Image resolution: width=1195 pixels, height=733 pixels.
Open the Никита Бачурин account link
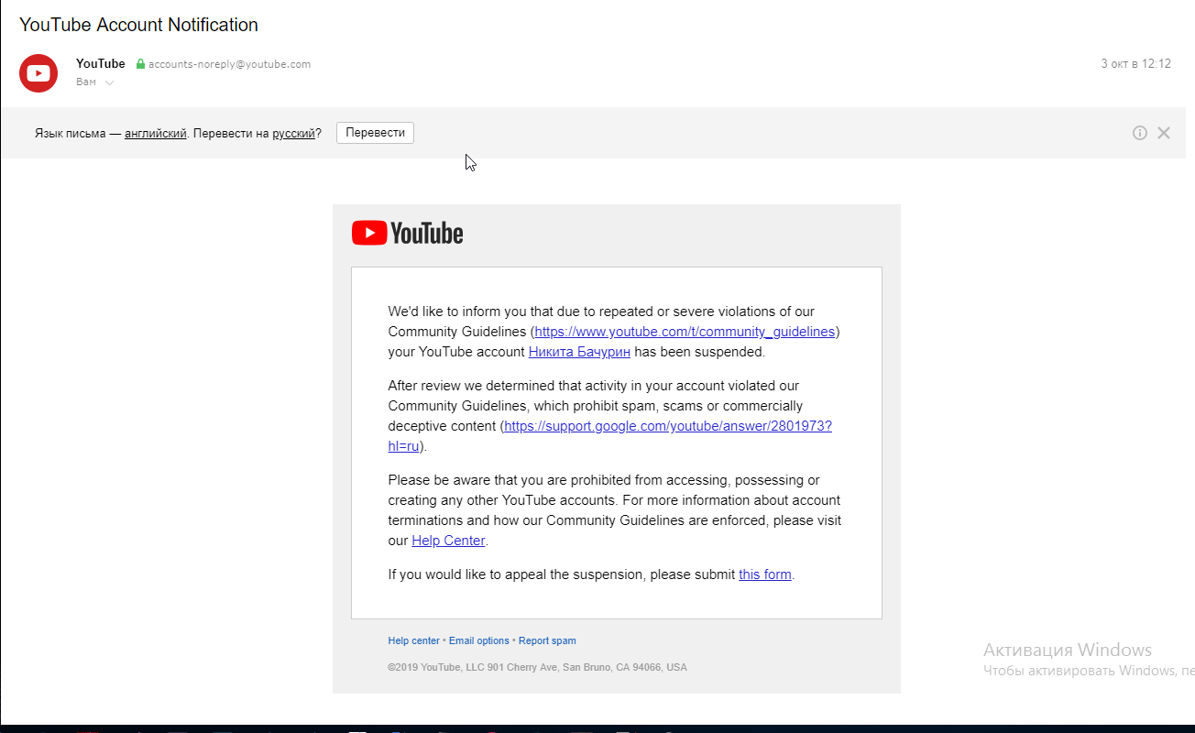579,352
